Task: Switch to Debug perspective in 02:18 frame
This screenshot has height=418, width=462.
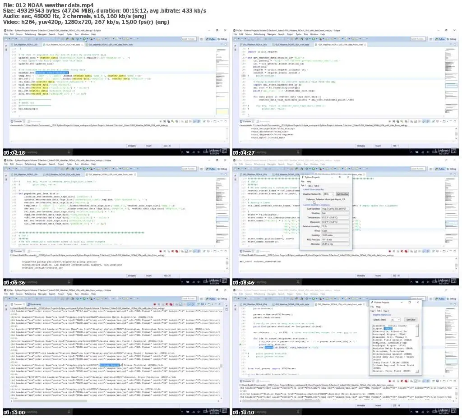Action: [x=222, y=39]
